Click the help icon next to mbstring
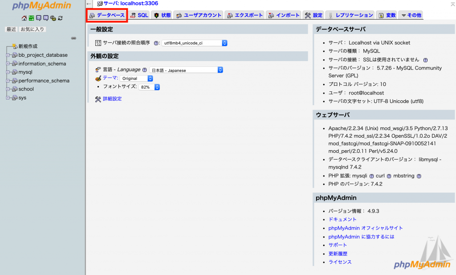Viewport: 456px width, 275px height. (x=419, y=176)
